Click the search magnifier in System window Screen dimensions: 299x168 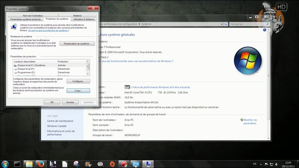[268, 24]
